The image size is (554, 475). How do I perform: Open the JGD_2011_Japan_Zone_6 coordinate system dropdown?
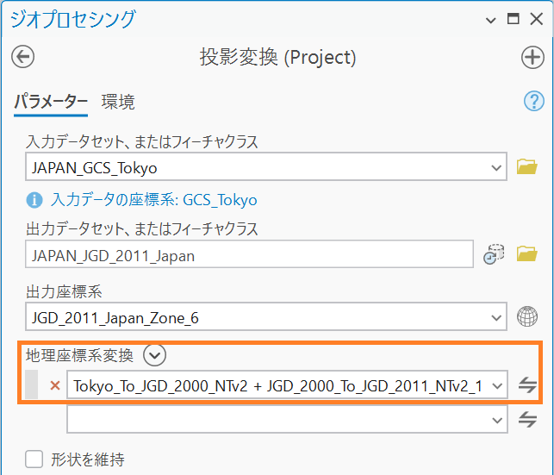coord(495,317)
